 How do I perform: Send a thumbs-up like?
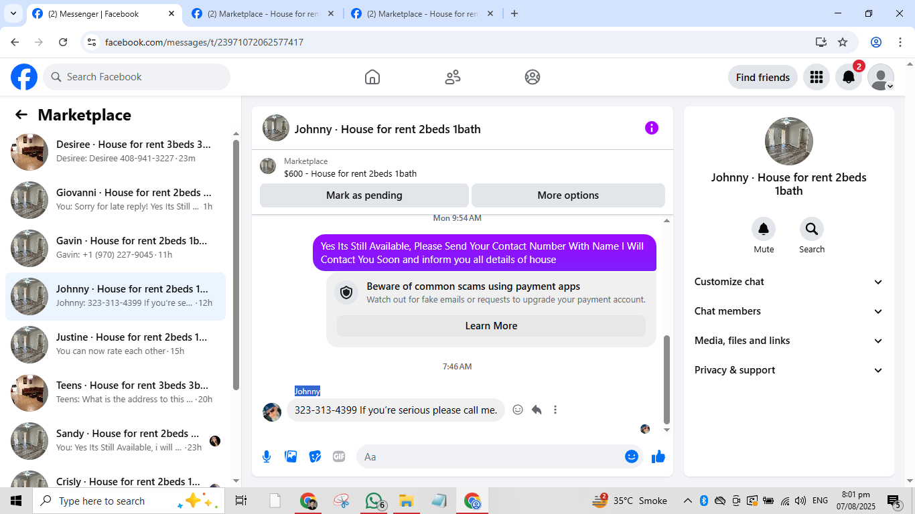(658, 456)
